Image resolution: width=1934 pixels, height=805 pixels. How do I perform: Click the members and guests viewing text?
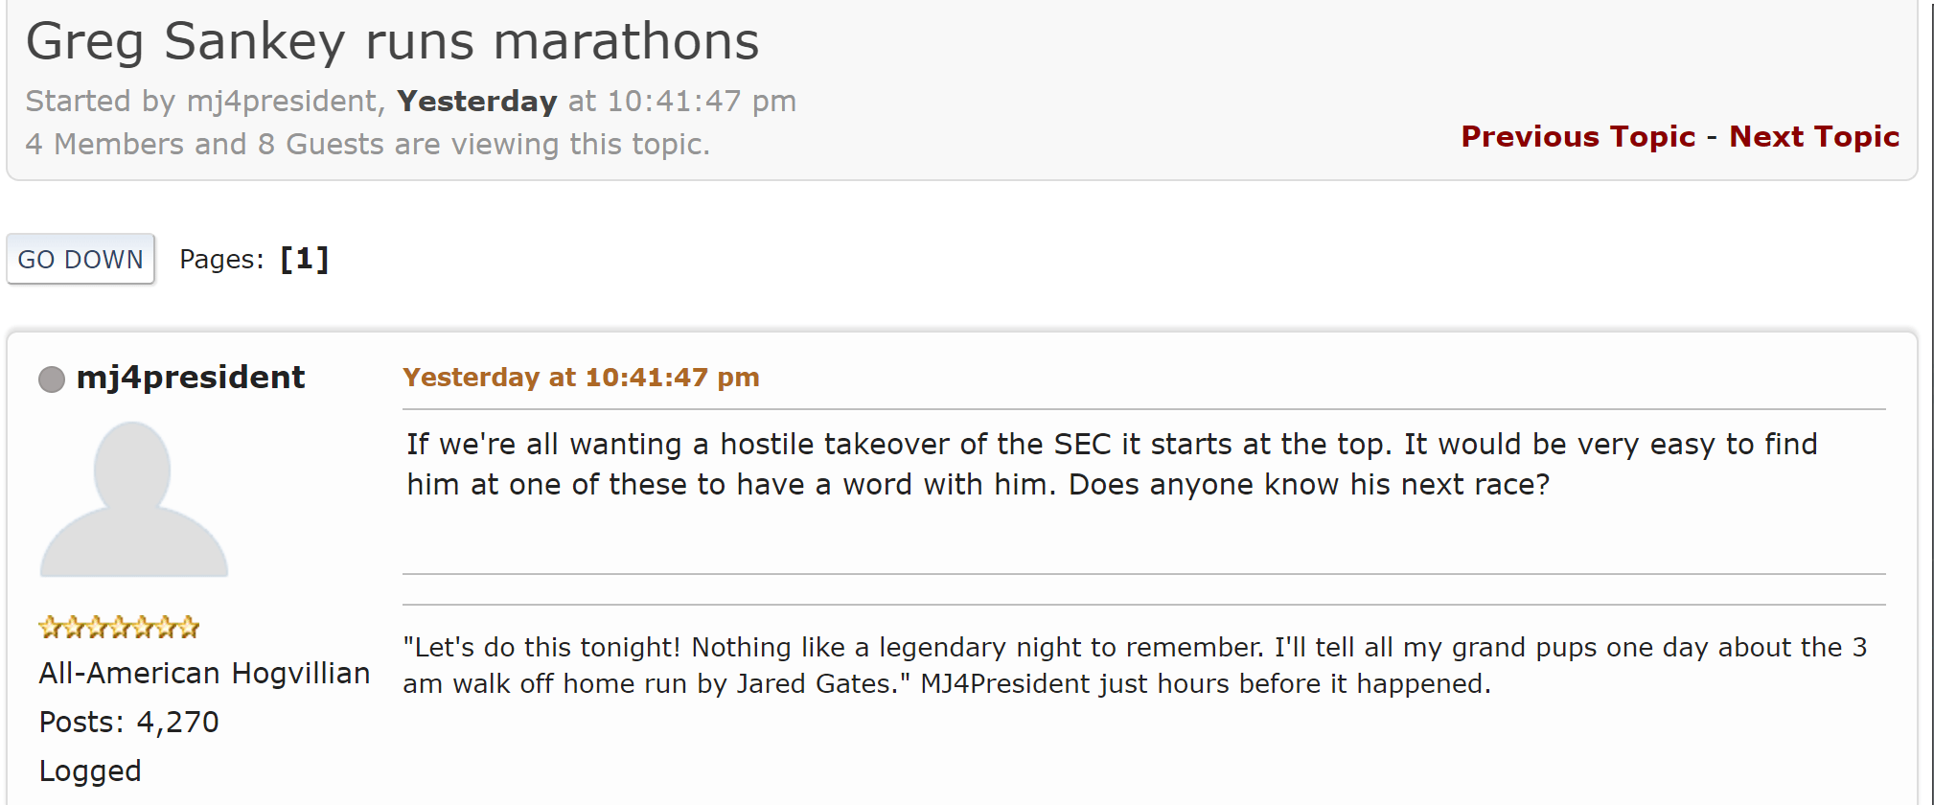pyautogui.click(x=367, y=144)
